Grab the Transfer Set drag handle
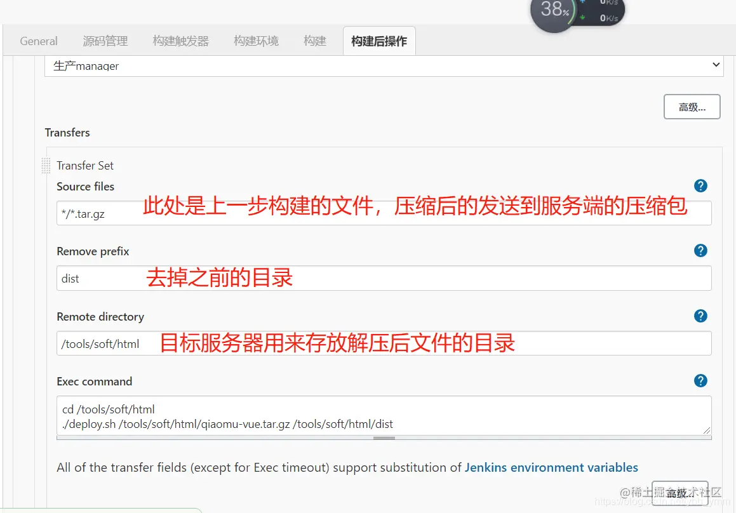The height and width of the screenshot is (513, 736). click(46, 166)
